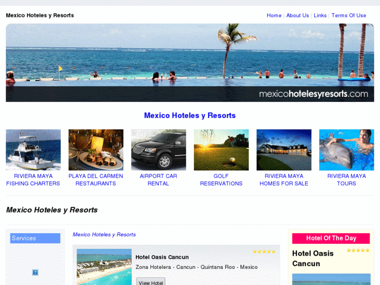
Task: Open the dolphin swim thumbnail
Action: pyautogui.click(x=347, y=150)
